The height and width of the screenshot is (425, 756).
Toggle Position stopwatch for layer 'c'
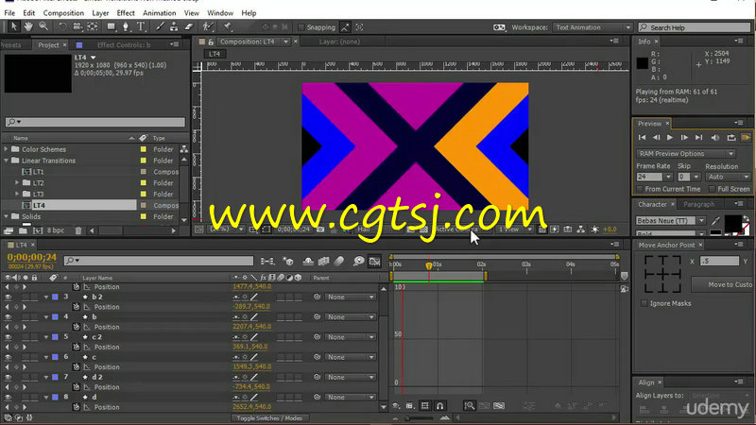click(x=77, y=367)
